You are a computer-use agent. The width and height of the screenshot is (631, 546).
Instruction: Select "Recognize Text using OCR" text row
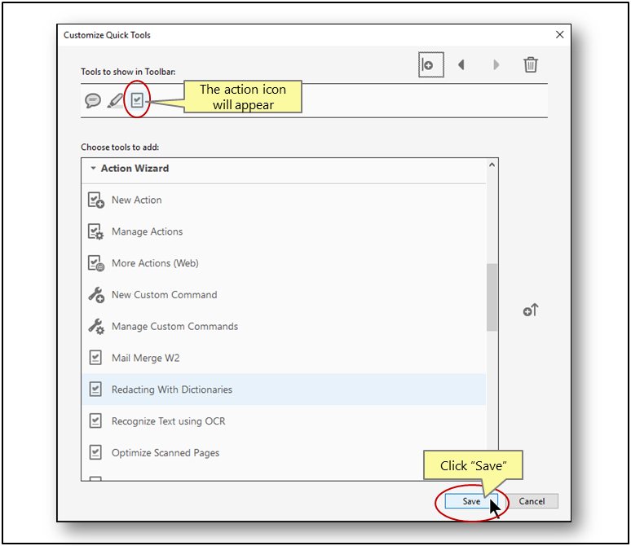284,421
